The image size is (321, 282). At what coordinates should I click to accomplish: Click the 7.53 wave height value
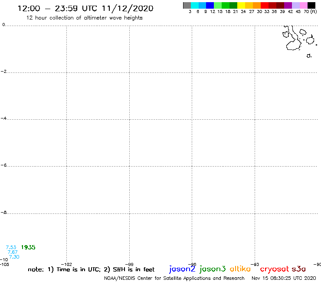(11, 247)
